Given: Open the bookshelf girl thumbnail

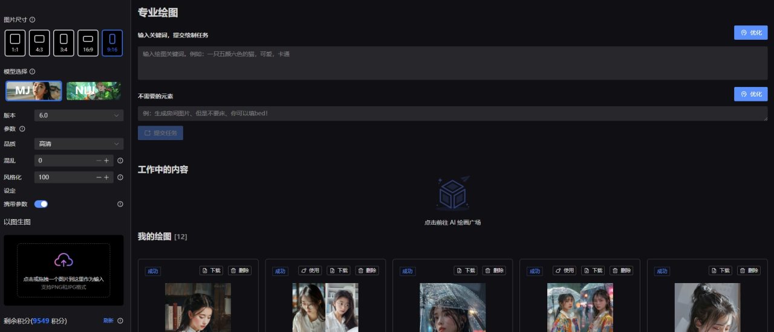Looking at the screenshot, I should (198, 307).
